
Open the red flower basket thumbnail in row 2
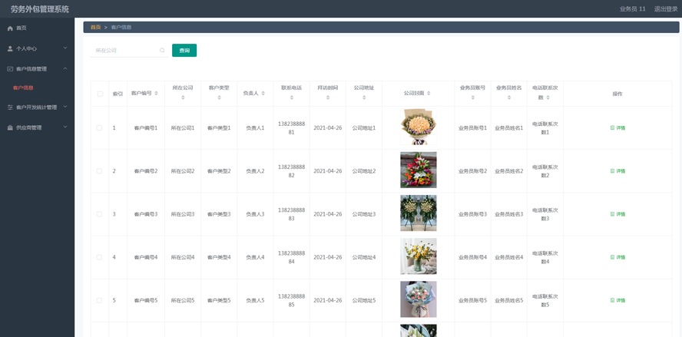coord(419,170)
